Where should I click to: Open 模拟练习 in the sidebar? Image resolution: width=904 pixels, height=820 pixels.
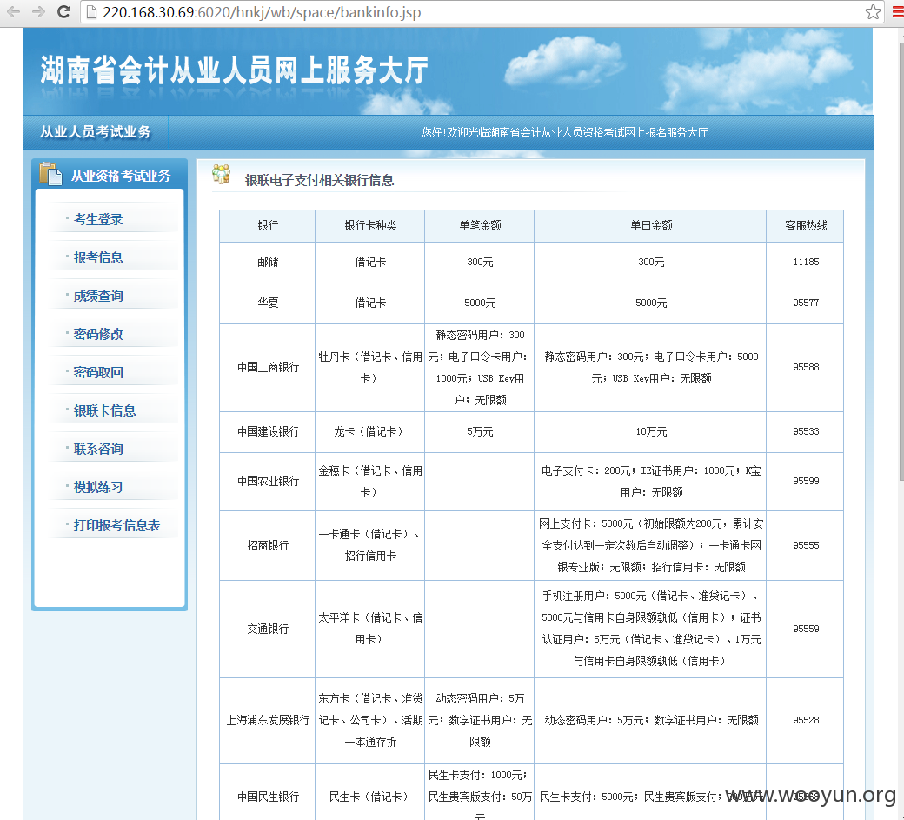pos(98,487)
